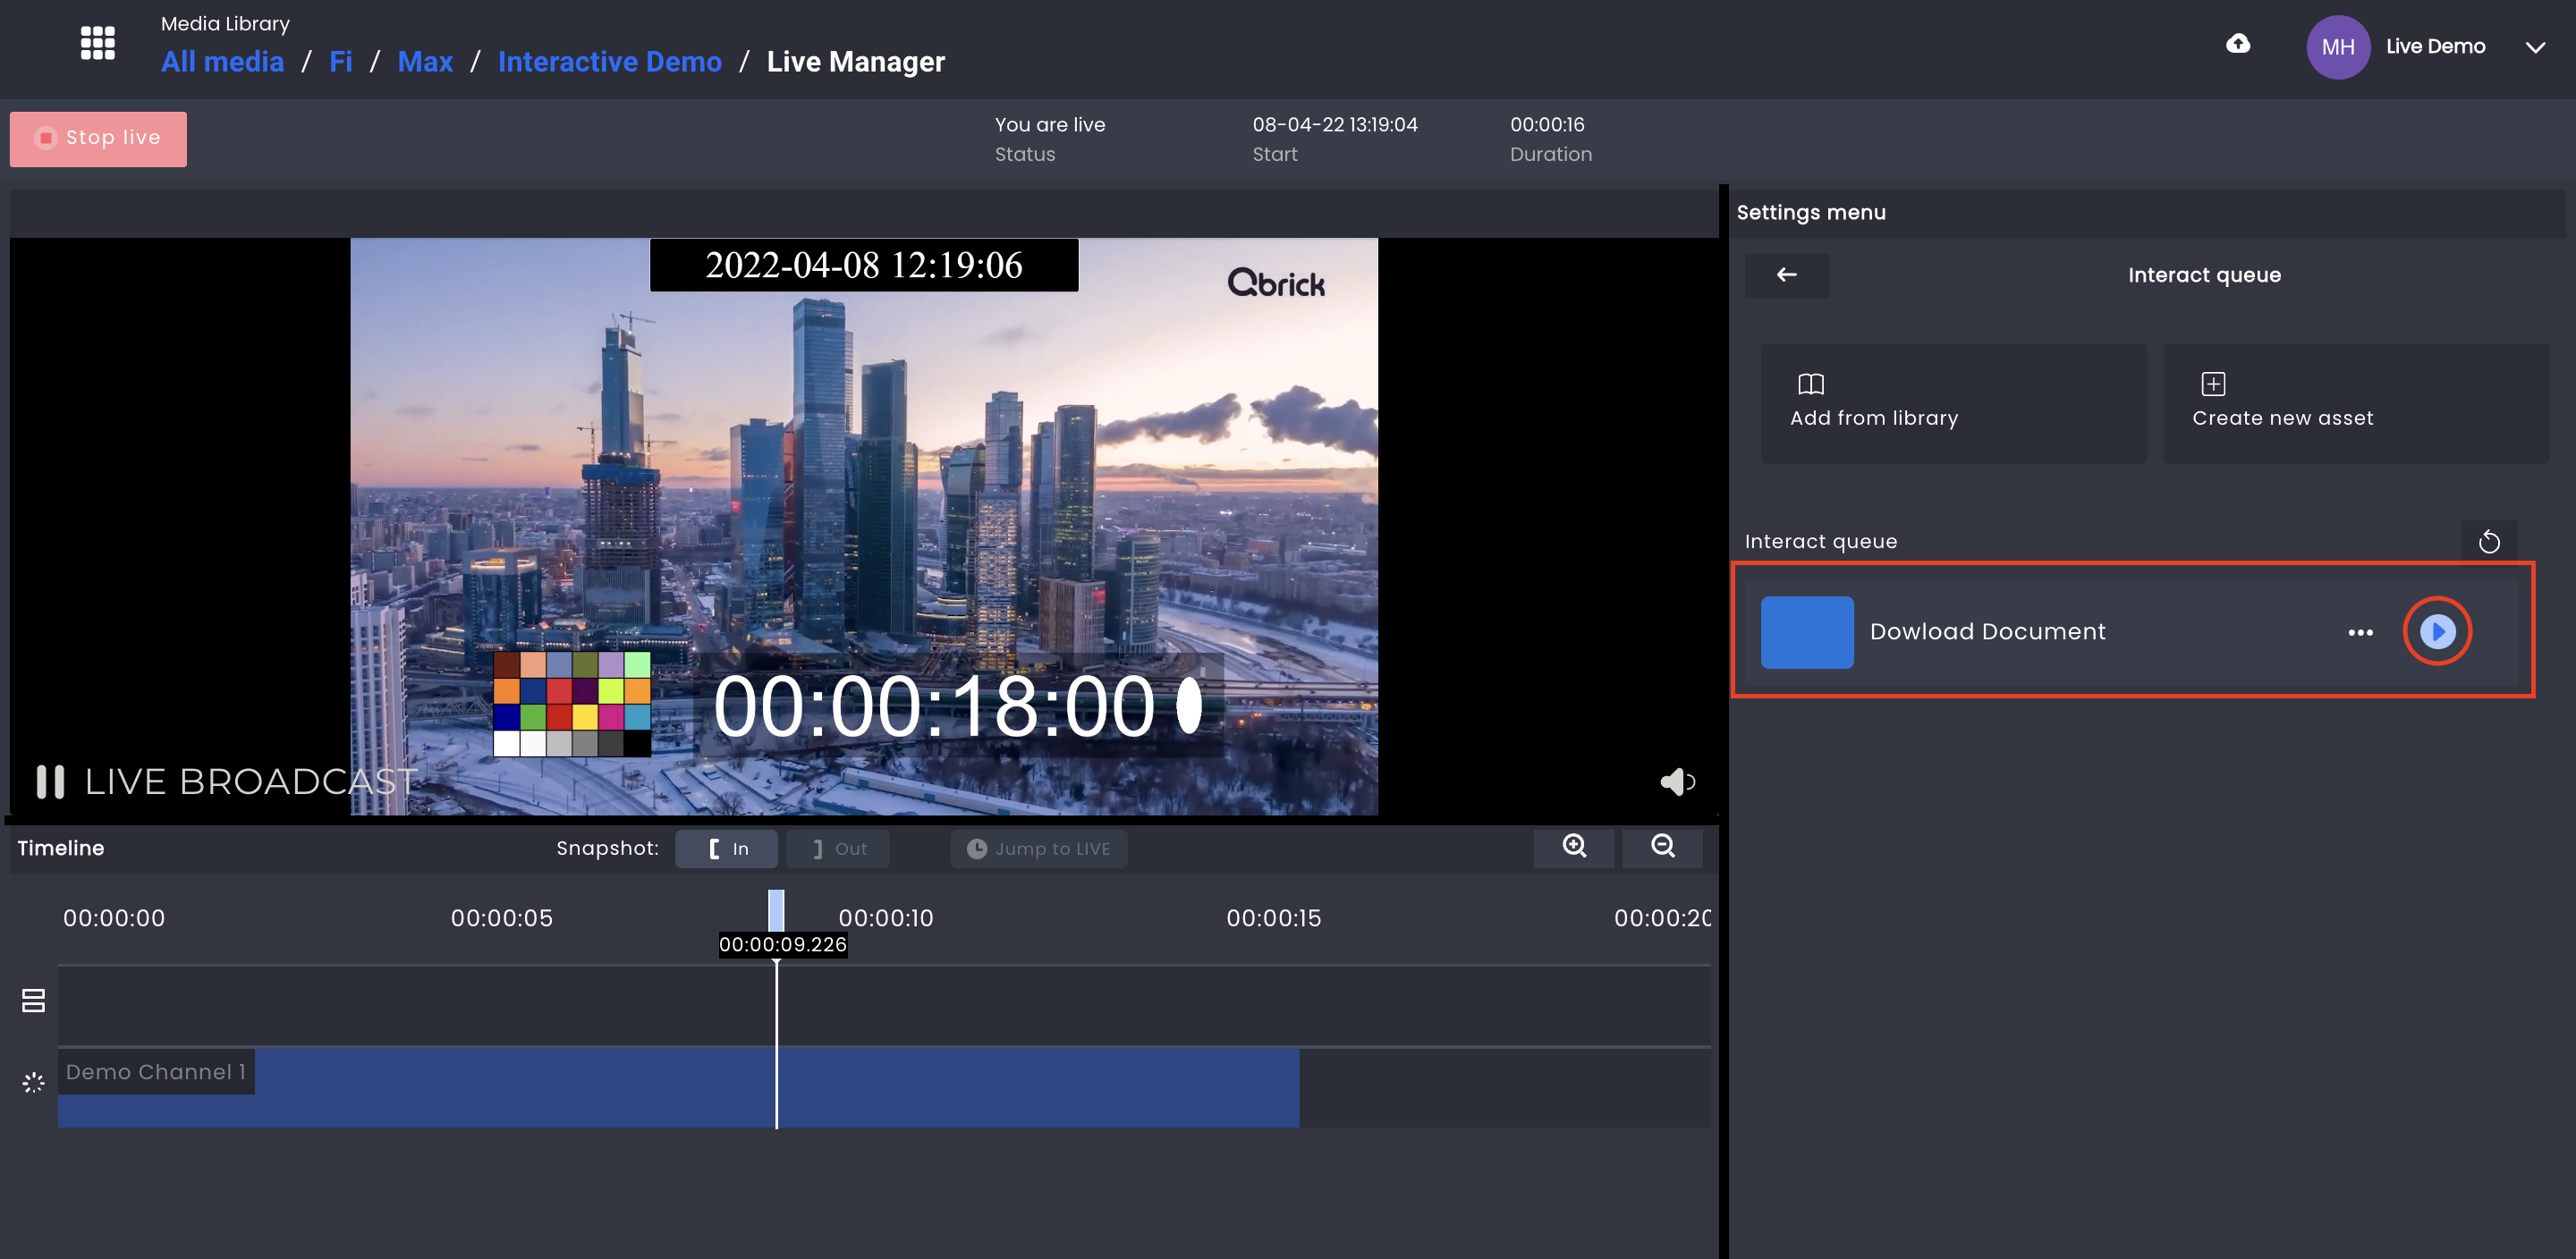2576x1259 pixels.
Task: Open Dowload Document options menu
Action: pos(2360,632)
